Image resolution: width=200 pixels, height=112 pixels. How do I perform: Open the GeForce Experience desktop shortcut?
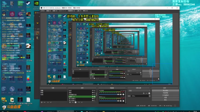coord(36,5)
